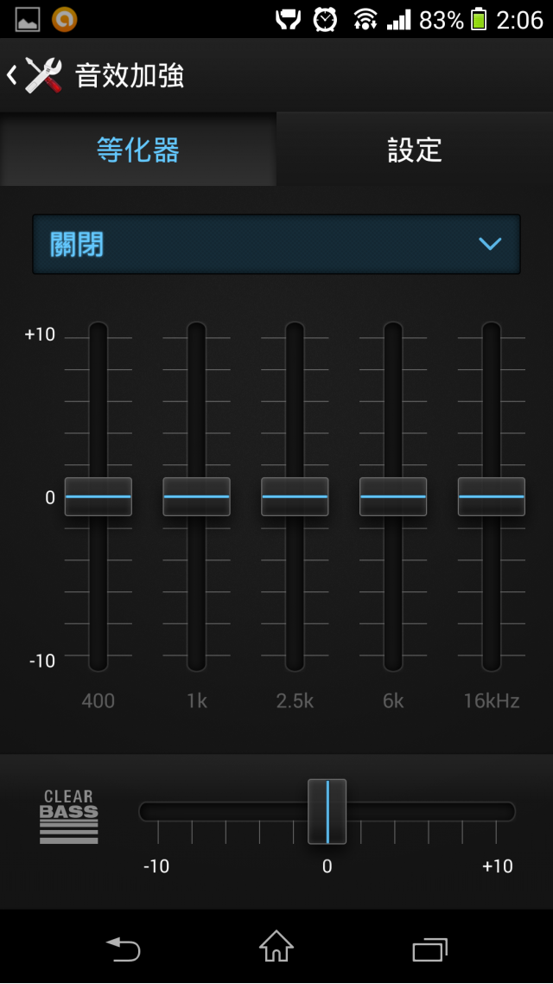
Task: Switch to the 等化器 tab
Action: [138, 150]
